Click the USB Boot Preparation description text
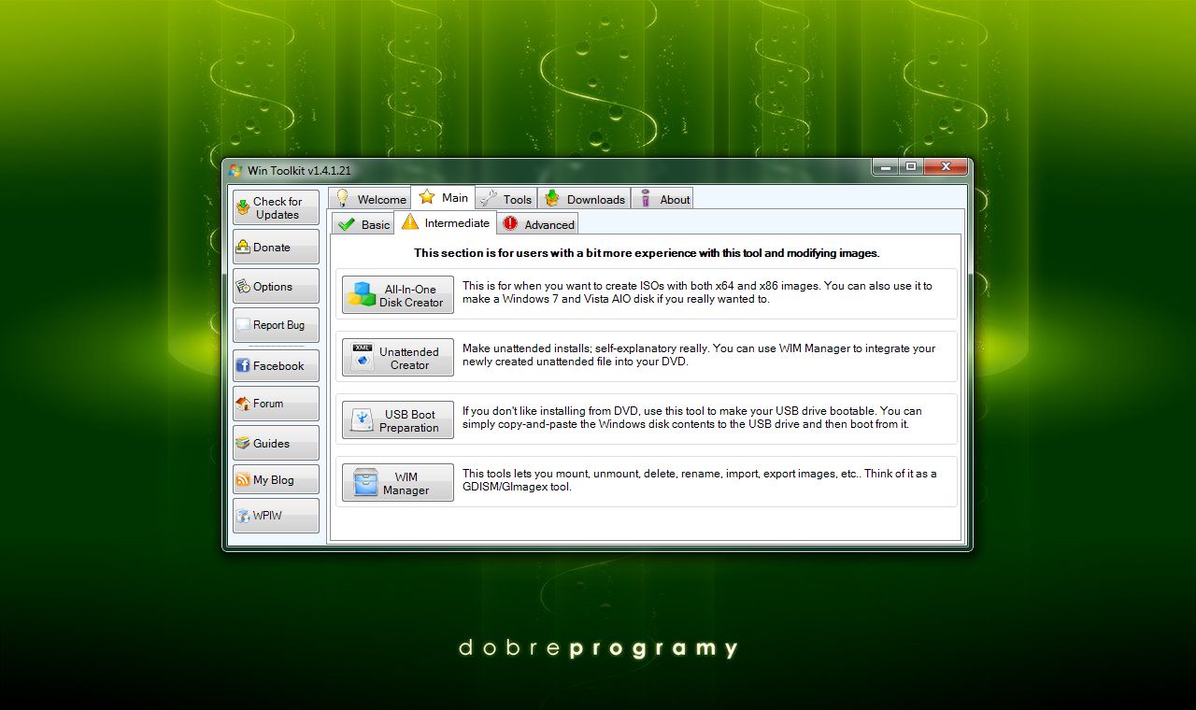The width and height of the screenshot is (1196, 710). [691, 418]
